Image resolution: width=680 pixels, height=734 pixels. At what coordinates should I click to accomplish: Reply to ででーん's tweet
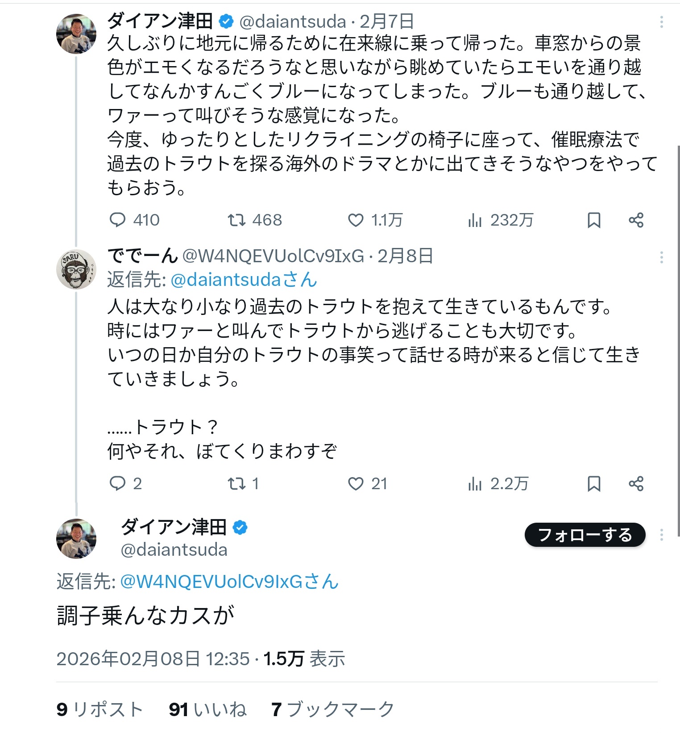(118, 484)
